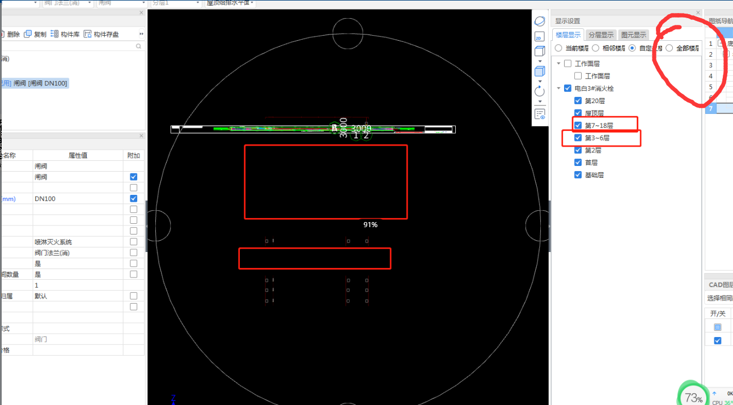Switch to 楼层显示 tab

coord(568,35)
